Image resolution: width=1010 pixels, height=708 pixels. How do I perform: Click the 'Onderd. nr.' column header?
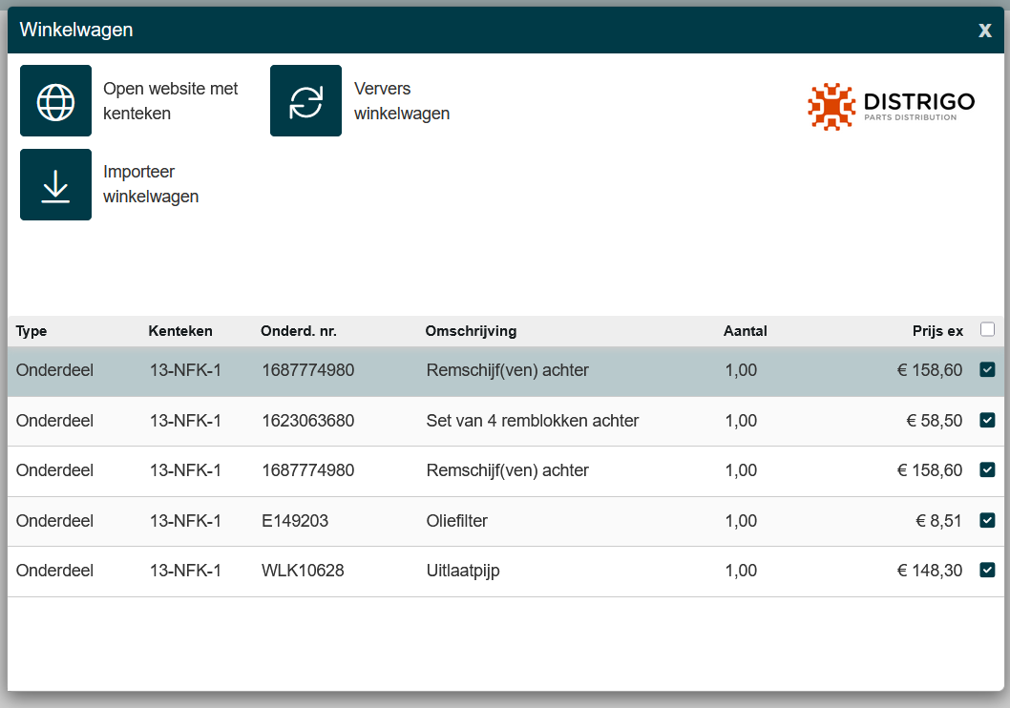click(298, 331)
